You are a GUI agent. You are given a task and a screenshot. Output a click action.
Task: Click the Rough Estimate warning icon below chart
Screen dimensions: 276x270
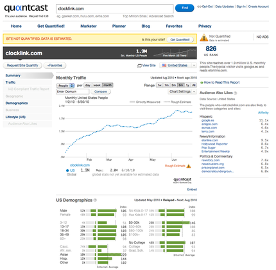pos(189,166)
